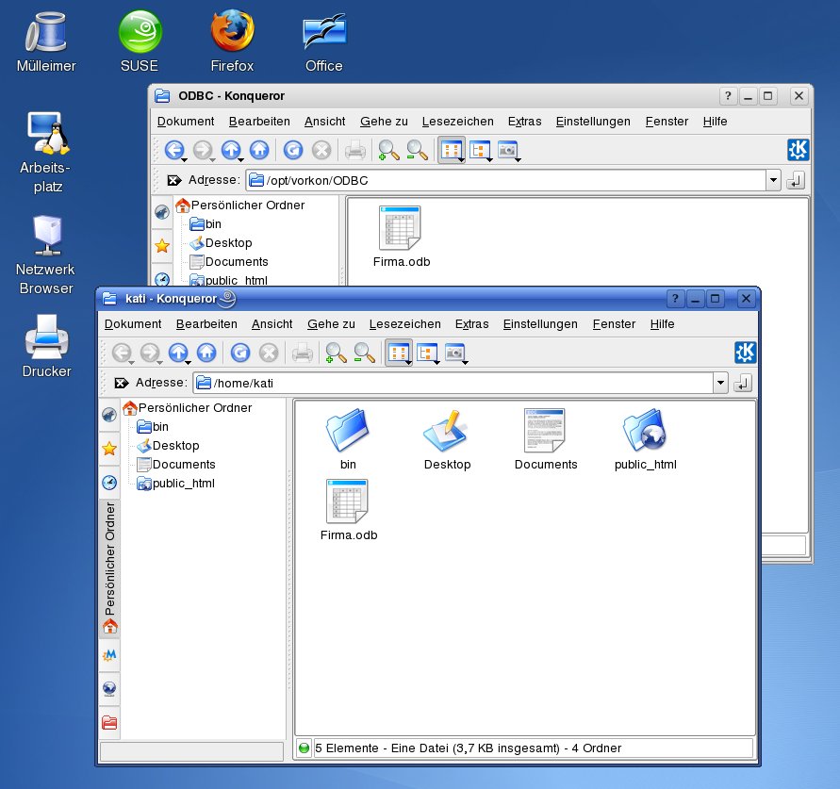
Task: Open the address dropdown in the ODBC window
Action: 774,180
